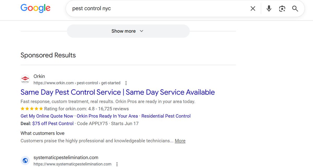Viewport: 313px width, 167px height.
Task: Start voice search with microphone icon
Action: (x=269, y=9)
